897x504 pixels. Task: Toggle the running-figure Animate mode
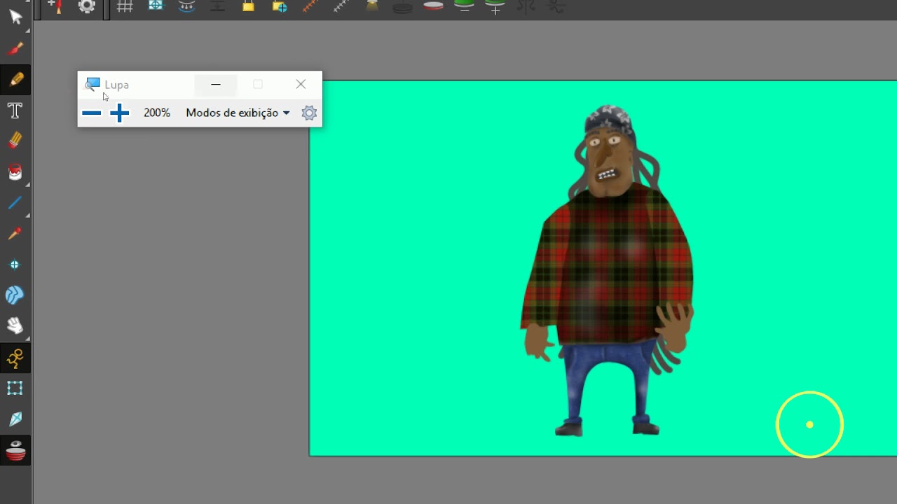click(15, 358)
